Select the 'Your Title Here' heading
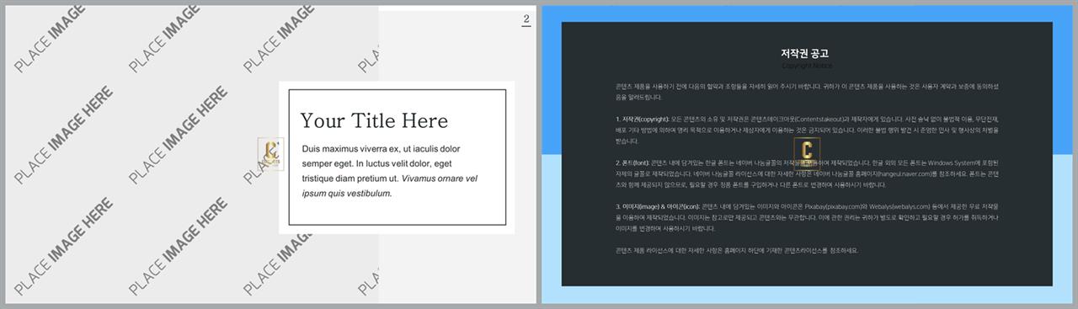 tap(374, 120)
